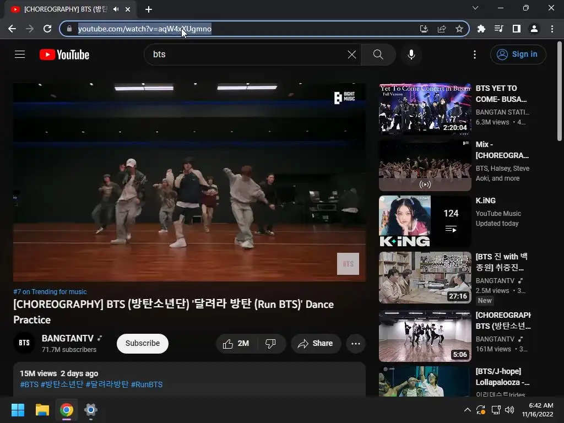Click the BTS watermark subscribe overlay in video
The width and height of the screenshot is (564, 423).
tap(348, 264)
